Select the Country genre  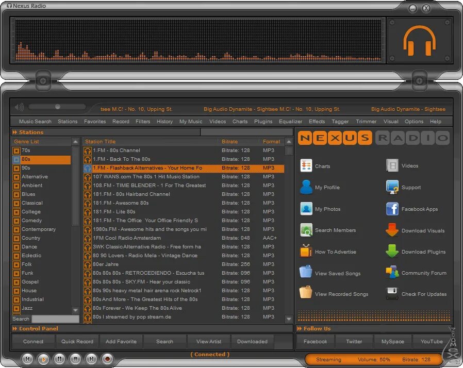42,238
